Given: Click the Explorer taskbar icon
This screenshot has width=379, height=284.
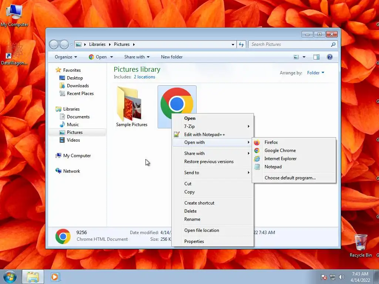Looking at the screenshot, I should click(x=33, y=277).
